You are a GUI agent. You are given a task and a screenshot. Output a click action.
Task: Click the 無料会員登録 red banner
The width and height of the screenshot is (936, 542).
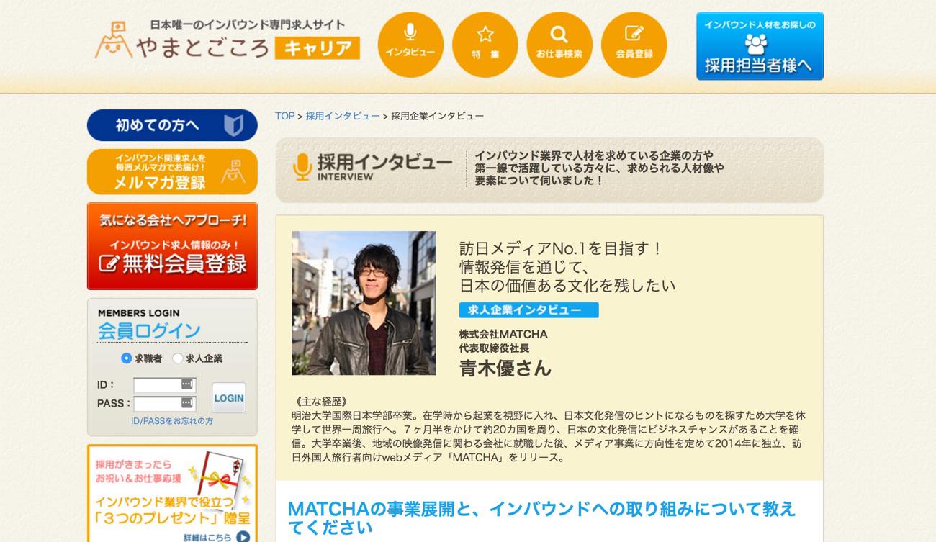coord(172,245)
